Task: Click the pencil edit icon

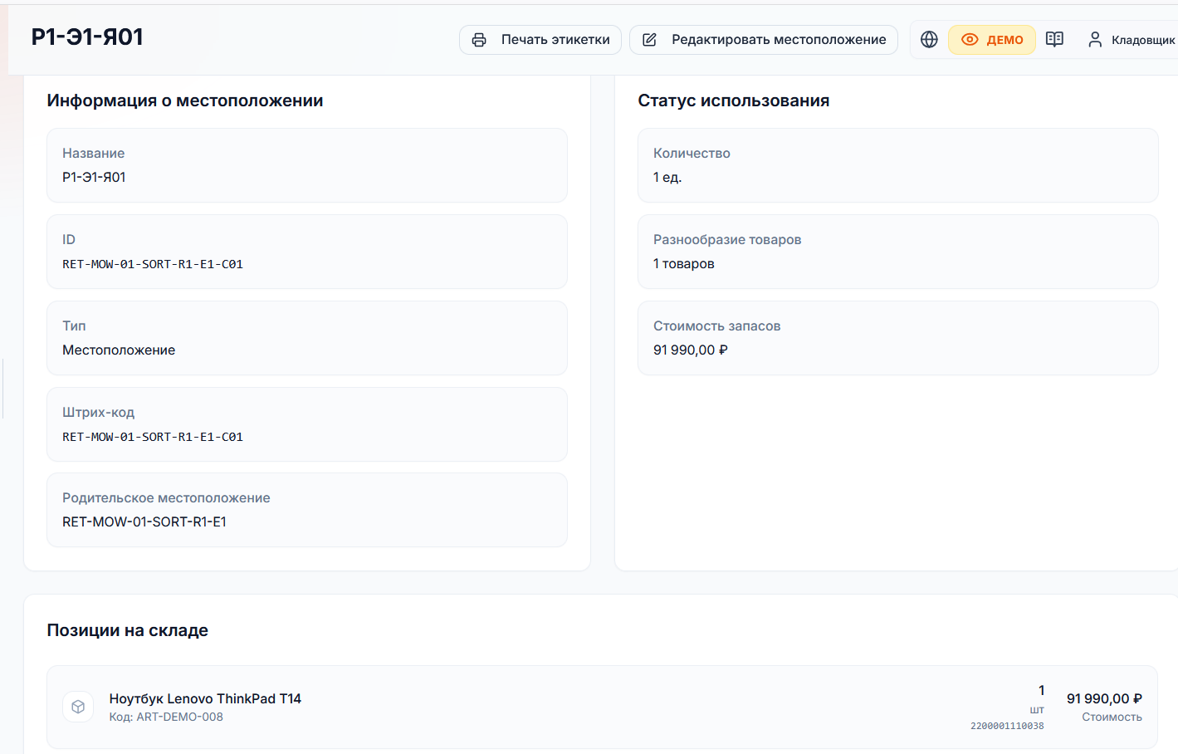Action: (x=650, y=40)
